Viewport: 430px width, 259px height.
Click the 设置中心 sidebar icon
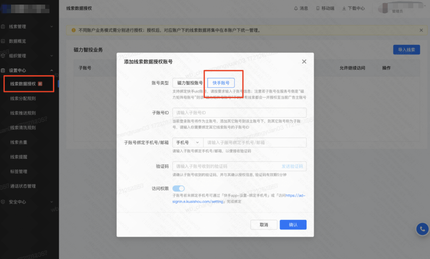click(x=4, y=70)
